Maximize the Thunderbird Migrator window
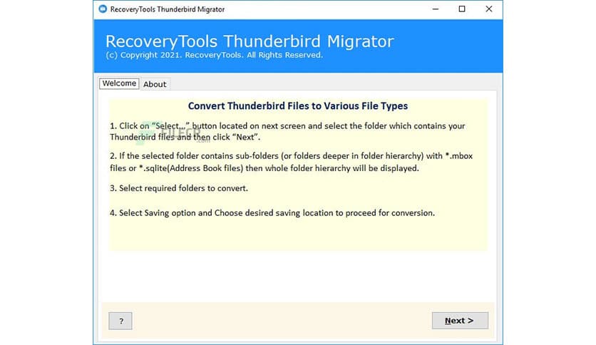 [462, 9]
